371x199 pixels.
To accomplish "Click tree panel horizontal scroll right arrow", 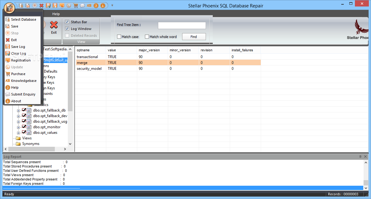I will pos(65,149).
